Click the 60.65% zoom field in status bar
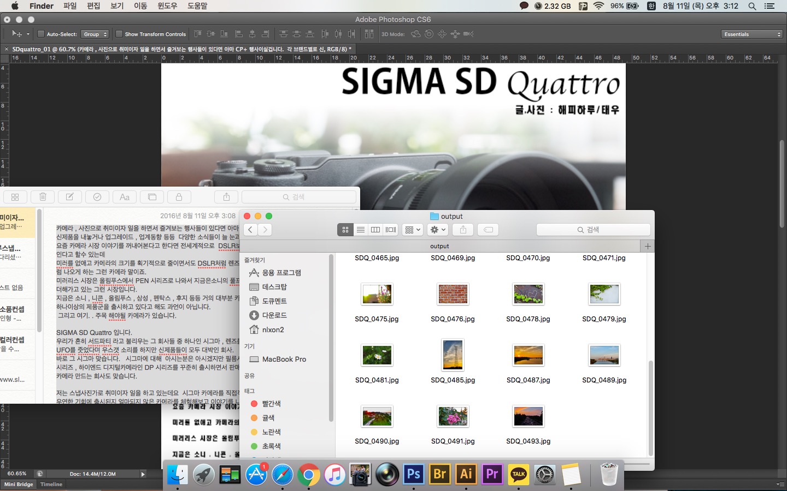787x491 pixels. pos(17,474)
